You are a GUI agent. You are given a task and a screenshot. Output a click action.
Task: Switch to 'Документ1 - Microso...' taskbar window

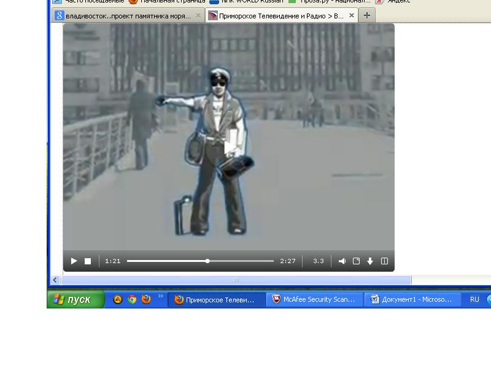tap(413, 300)
